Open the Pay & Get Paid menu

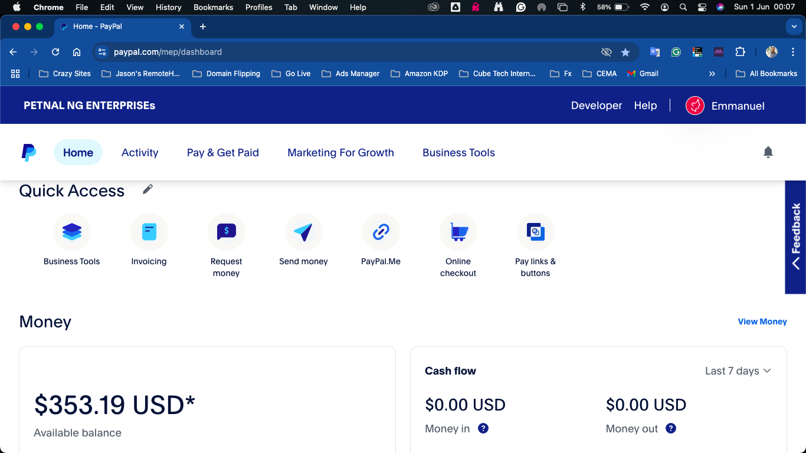[223, 152]
